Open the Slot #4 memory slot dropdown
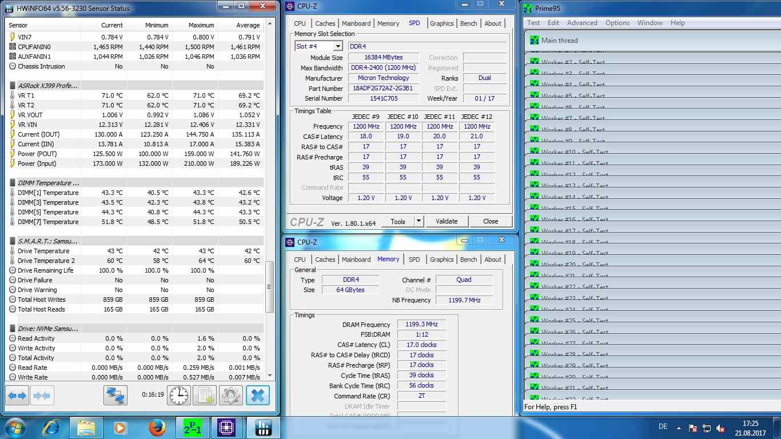This screenshot has height=439, width=781. pyautogui.click(x=338, y=46)
